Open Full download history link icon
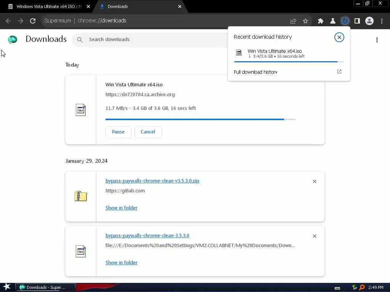 tap(339, 71)
